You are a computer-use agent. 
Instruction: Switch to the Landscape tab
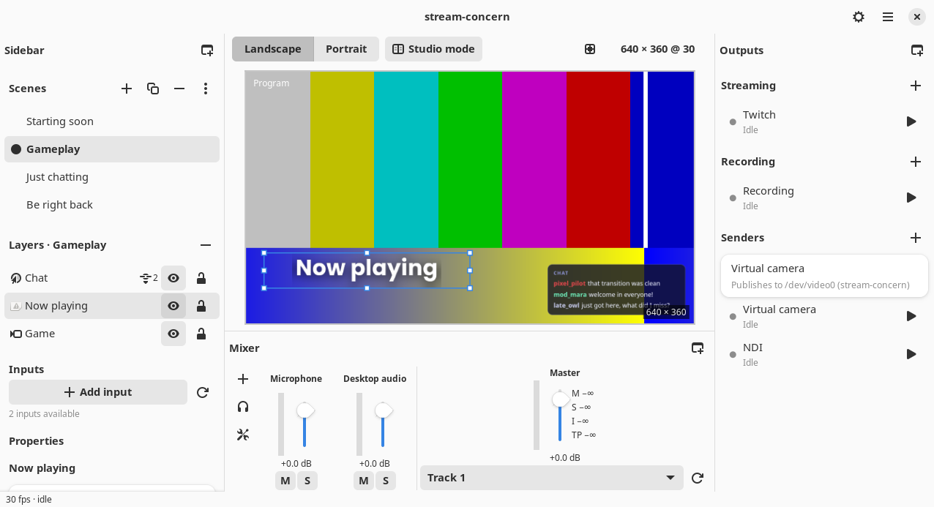coord(273,49)
